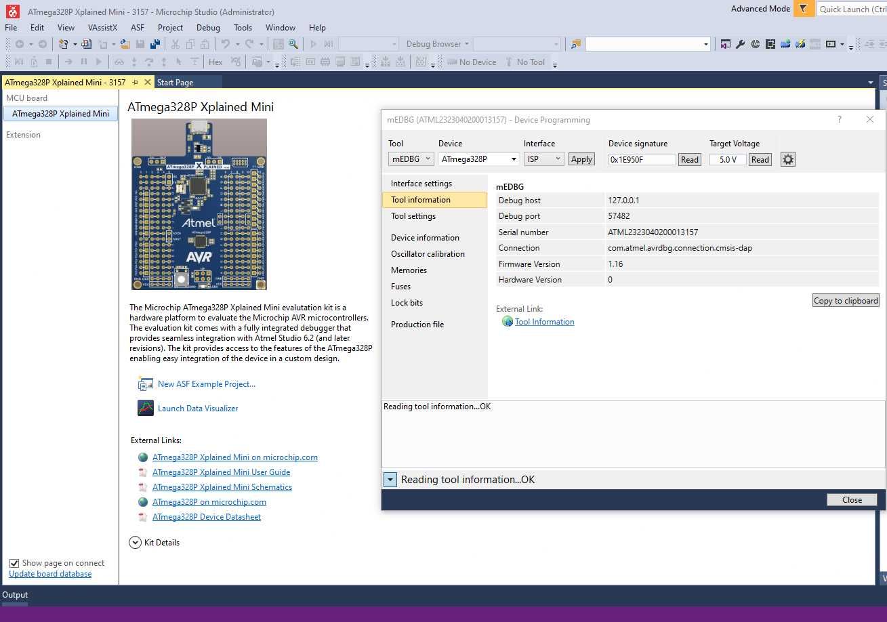The height and width of the screenshot is (622, 887).
Task: Click Read button beside Device signature
Action: tap(690, 160)
